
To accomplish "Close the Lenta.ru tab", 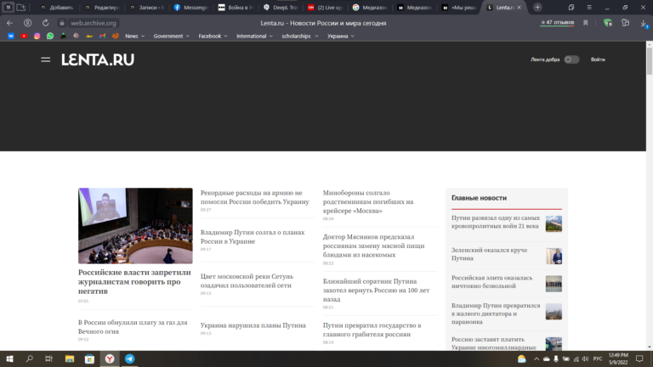I will tap(519, 8).
